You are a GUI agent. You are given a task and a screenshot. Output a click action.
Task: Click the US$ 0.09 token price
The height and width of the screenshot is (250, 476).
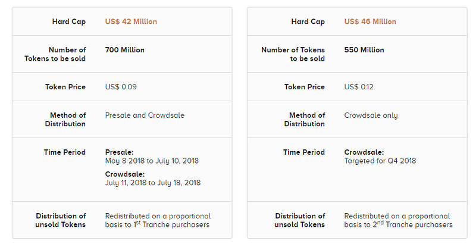pyautogui.click(x=121, y=87)
